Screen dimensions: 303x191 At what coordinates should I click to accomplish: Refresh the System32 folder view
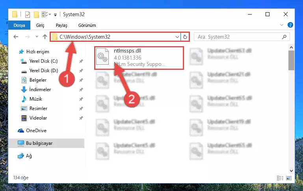185,37
